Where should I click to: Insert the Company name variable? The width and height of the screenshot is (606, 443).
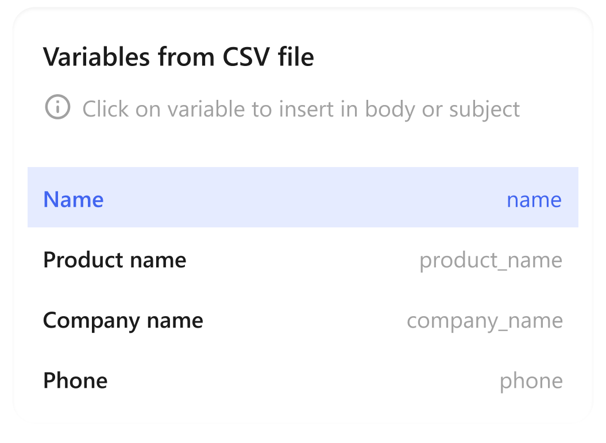click(303, 320)
